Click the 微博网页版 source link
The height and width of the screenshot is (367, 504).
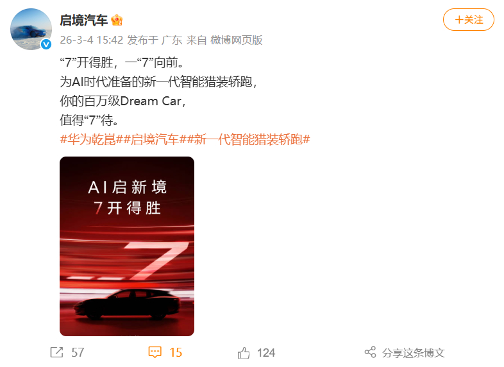(236, 40)
